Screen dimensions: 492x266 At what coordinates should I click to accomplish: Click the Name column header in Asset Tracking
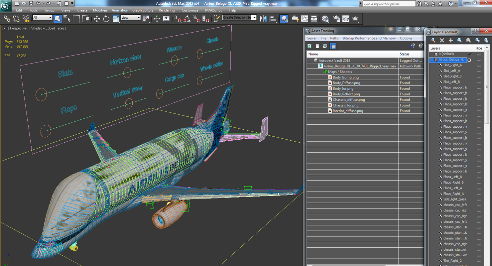pos(352,54)
